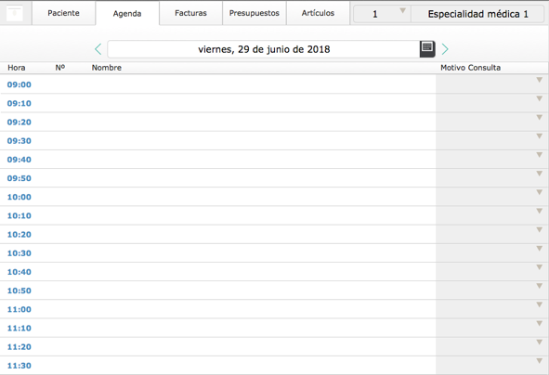Screen dimensions: 549x375
Task: Switch to the Facturas tab
Action: 190,13
